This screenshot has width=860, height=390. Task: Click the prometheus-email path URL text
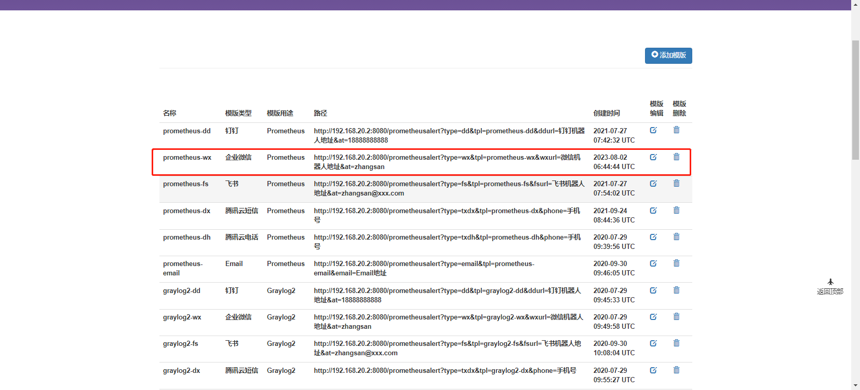424,268
